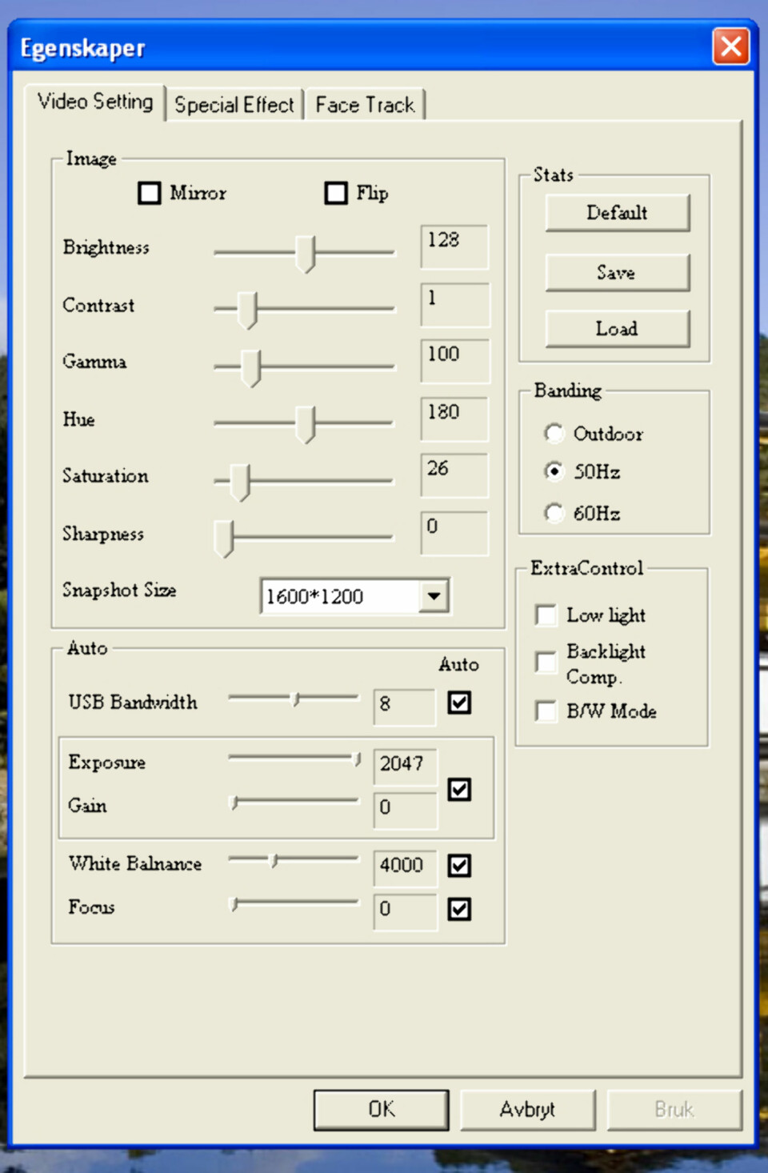Enable the Backlight Comp. checkbox
The image size is (768, 1173).
546,663
